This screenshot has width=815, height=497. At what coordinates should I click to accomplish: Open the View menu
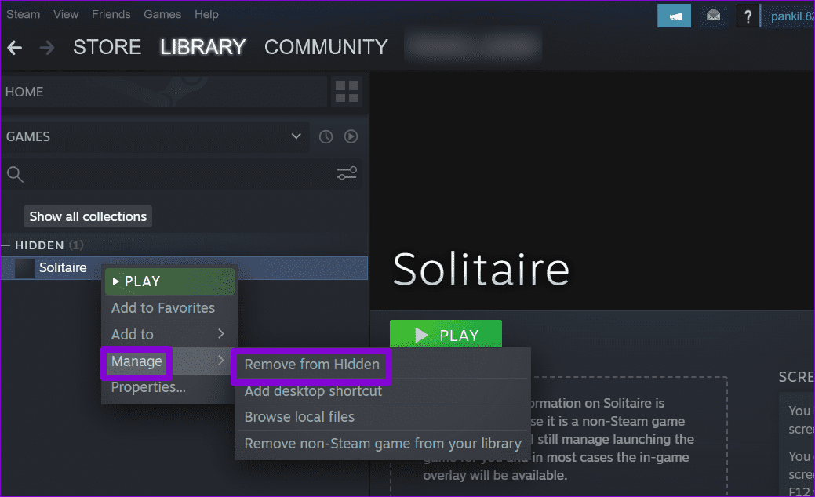point(65,15)
